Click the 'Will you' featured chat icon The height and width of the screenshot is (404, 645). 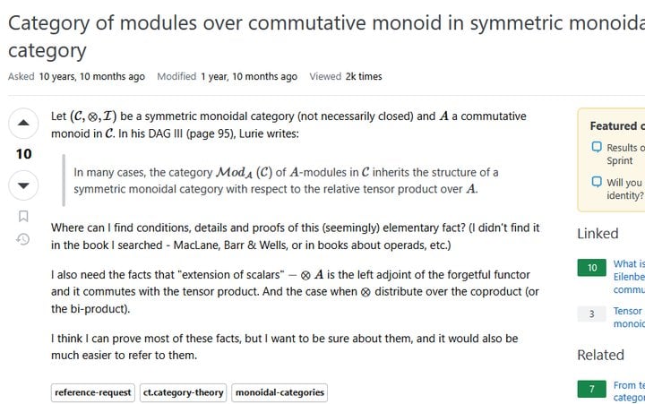(597, 182)
